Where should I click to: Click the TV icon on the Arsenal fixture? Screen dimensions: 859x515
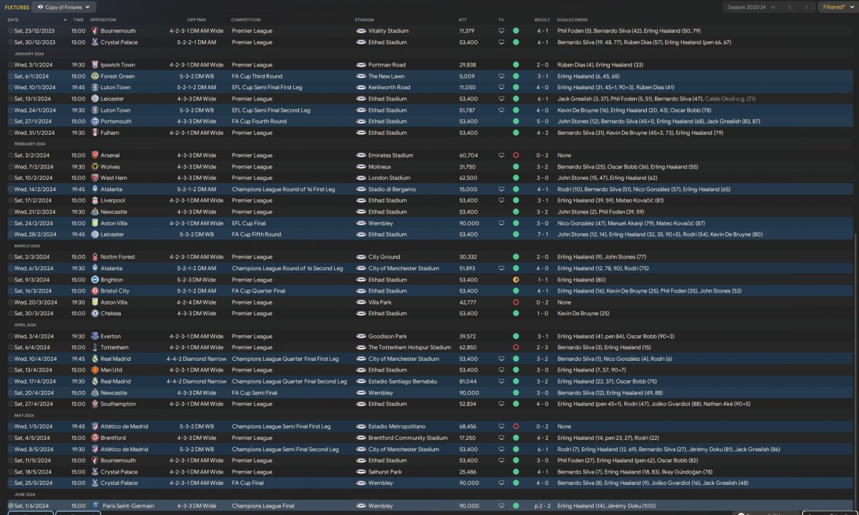[x=501, y=156]
